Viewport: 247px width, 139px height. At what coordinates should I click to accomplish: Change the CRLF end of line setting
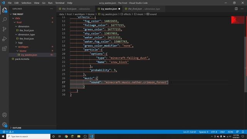coord(222,132)
